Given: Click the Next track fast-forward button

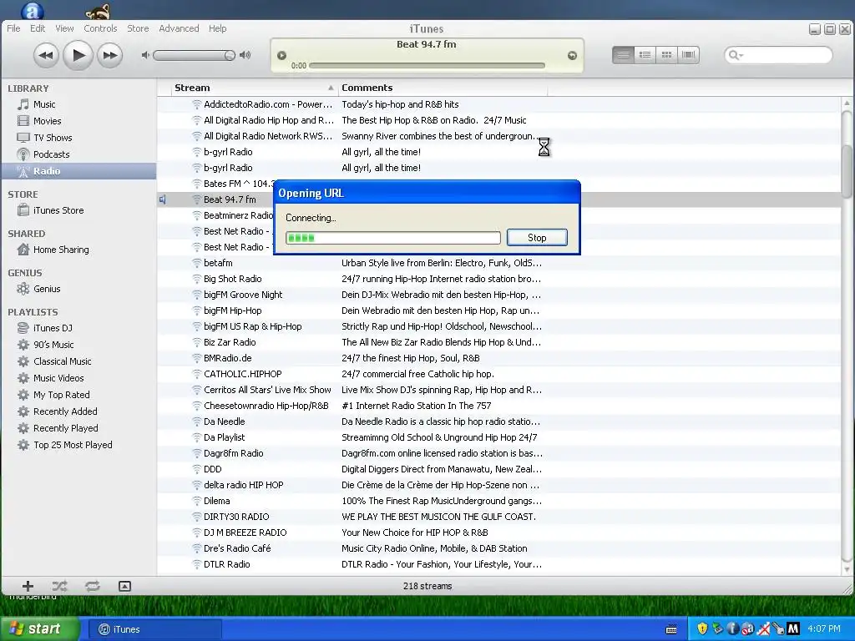Looking at the screenshot, I should (109, 55).
